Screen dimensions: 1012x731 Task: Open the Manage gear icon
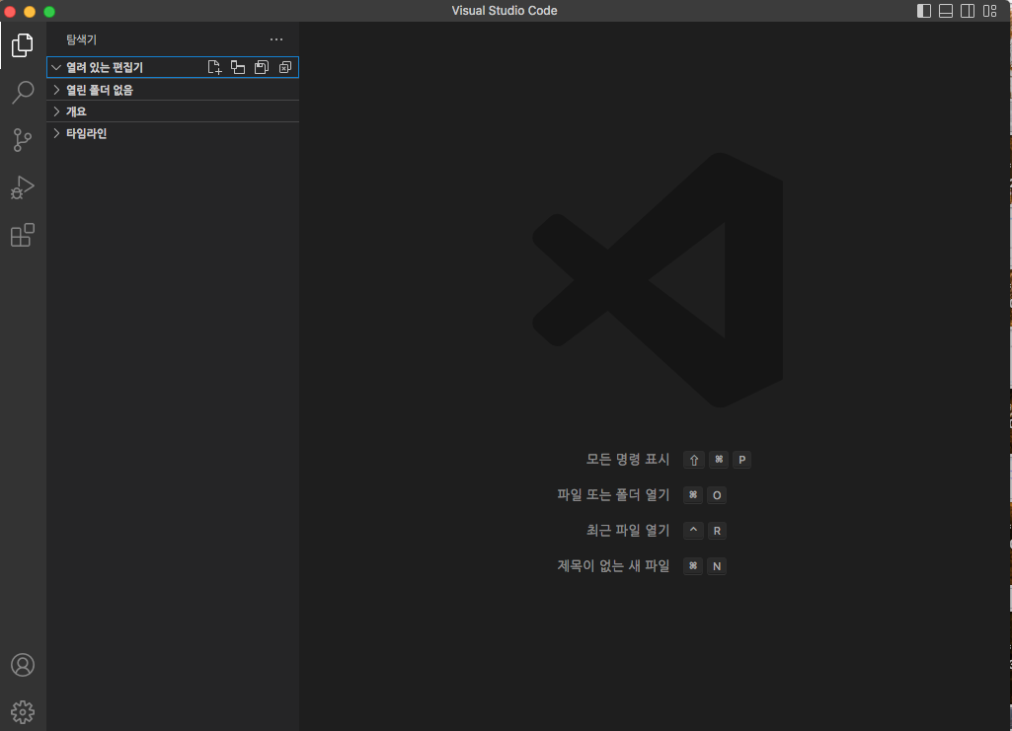pos(23,712)
